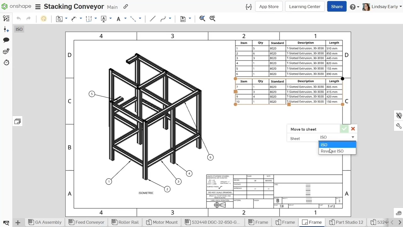Screen dimensions: 403x227
Task: Click the DXF export icon
Action: tap(183, 19)
